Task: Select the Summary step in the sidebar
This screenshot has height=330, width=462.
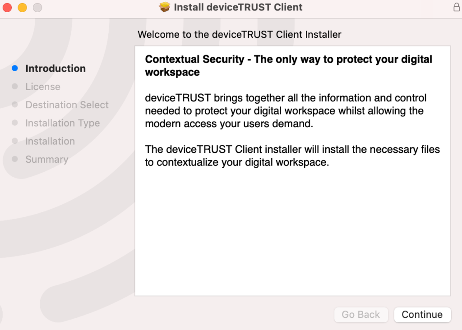Action: pos(46,159)
